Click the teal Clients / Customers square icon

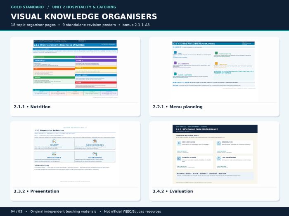tap(175, 74)
